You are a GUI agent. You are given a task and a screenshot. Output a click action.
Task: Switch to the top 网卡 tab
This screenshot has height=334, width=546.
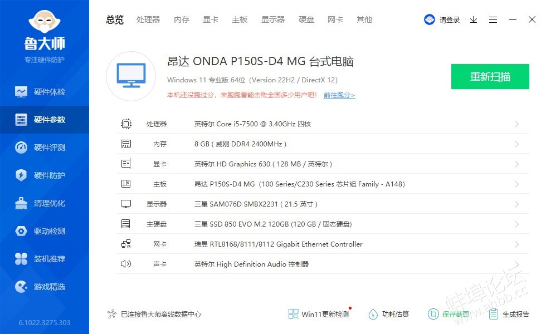coord(335,20)
